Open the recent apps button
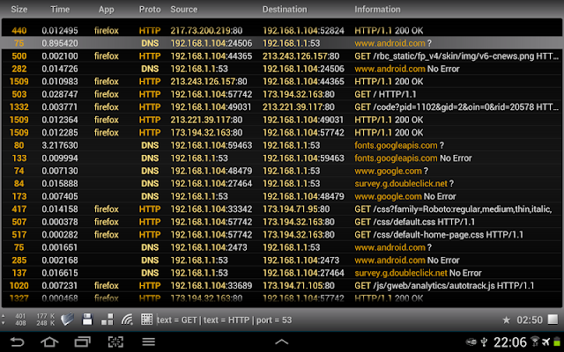This screenshot has height=352, width=564. tap(82, 342)
